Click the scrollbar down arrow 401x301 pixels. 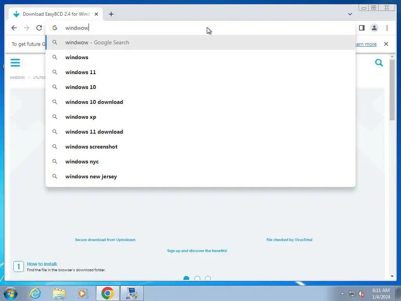[x=392, y=276]
